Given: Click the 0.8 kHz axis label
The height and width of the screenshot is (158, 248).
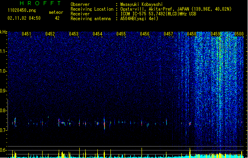Looking at the screenshot, I should click(x=4, y=111).
